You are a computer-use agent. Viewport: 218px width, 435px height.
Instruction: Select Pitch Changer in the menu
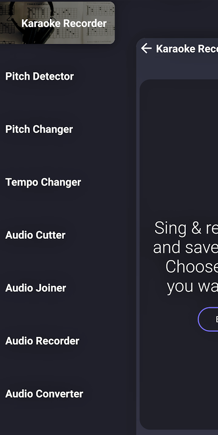[x=39, y=129]
